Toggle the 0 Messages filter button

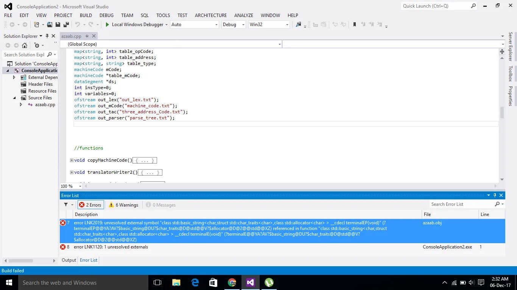161,205
